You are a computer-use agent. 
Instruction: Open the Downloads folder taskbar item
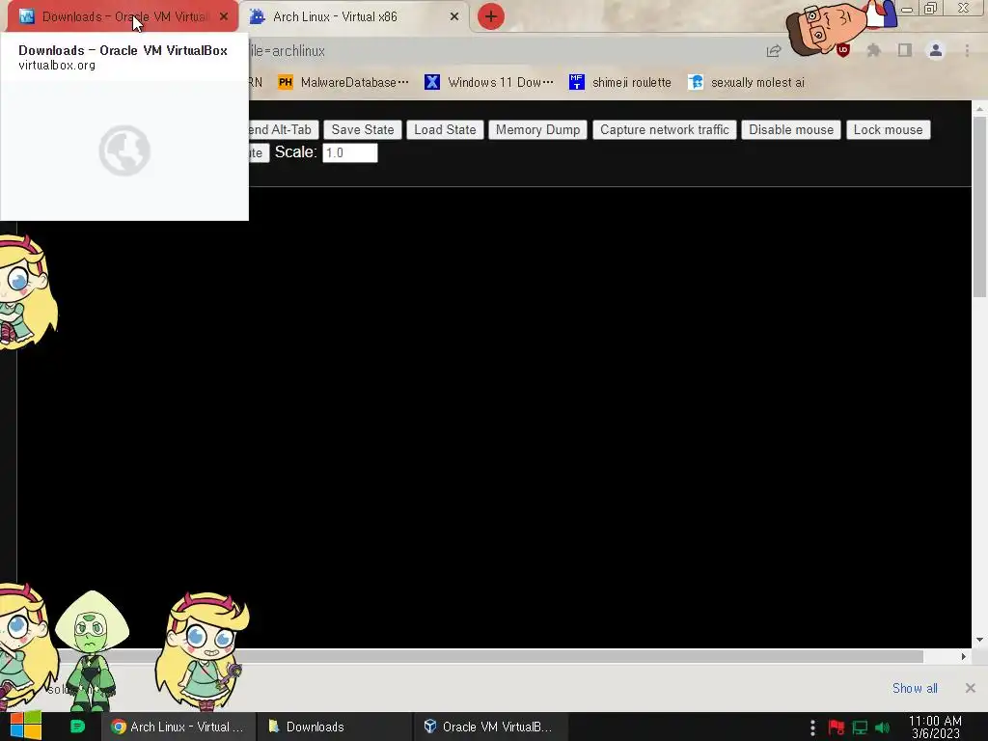(334, 727)
